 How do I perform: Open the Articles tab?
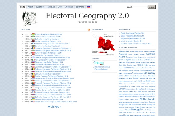coord(51,7)
